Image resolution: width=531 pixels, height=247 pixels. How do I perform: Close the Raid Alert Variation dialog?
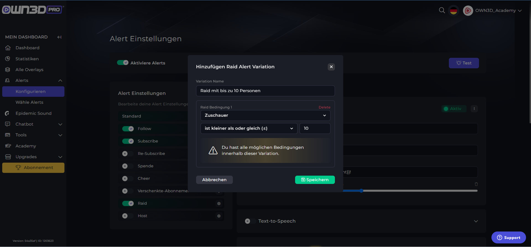coord(331,67)
